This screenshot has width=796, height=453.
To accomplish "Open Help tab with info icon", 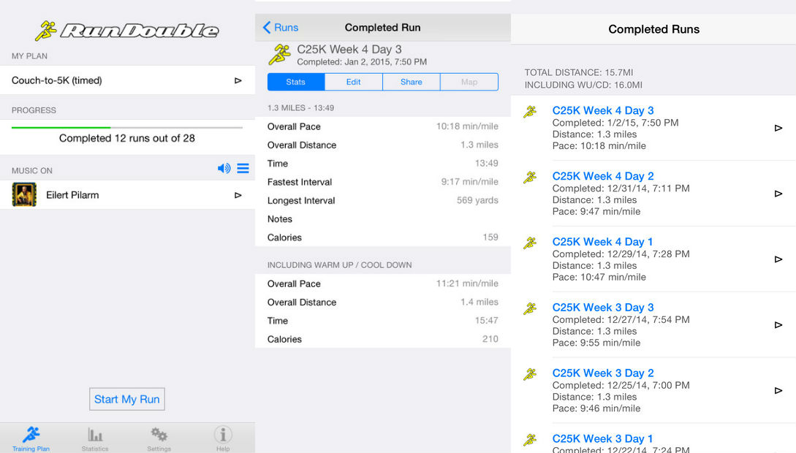I will point(223,439).
